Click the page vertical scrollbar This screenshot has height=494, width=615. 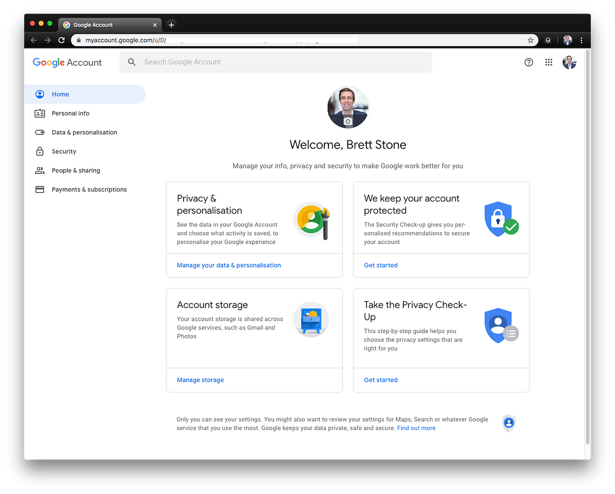587,246
